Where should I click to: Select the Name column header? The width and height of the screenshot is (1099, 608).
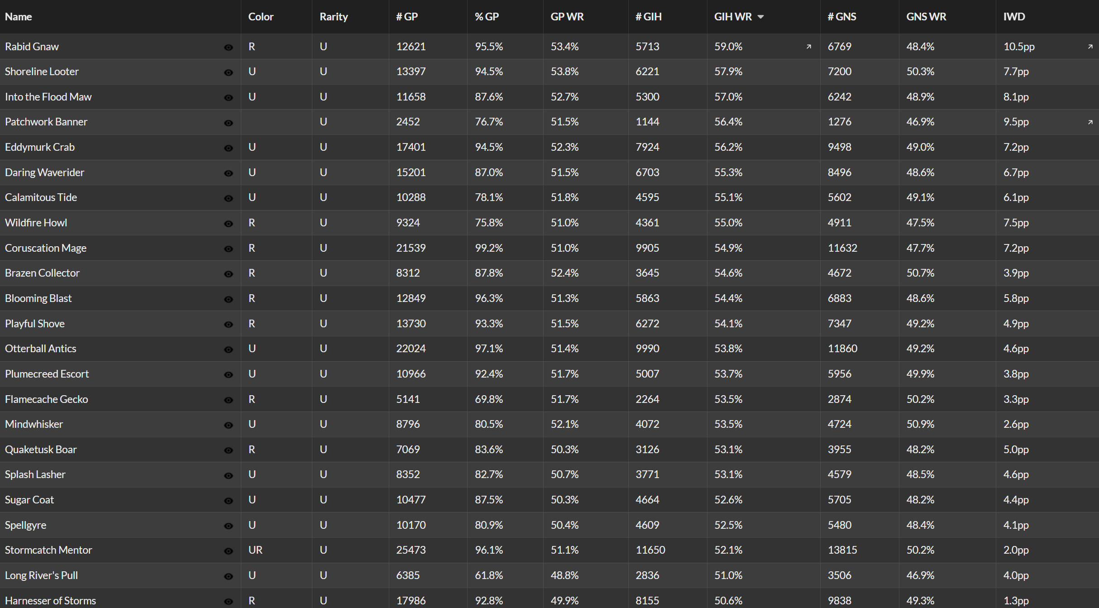19,17
